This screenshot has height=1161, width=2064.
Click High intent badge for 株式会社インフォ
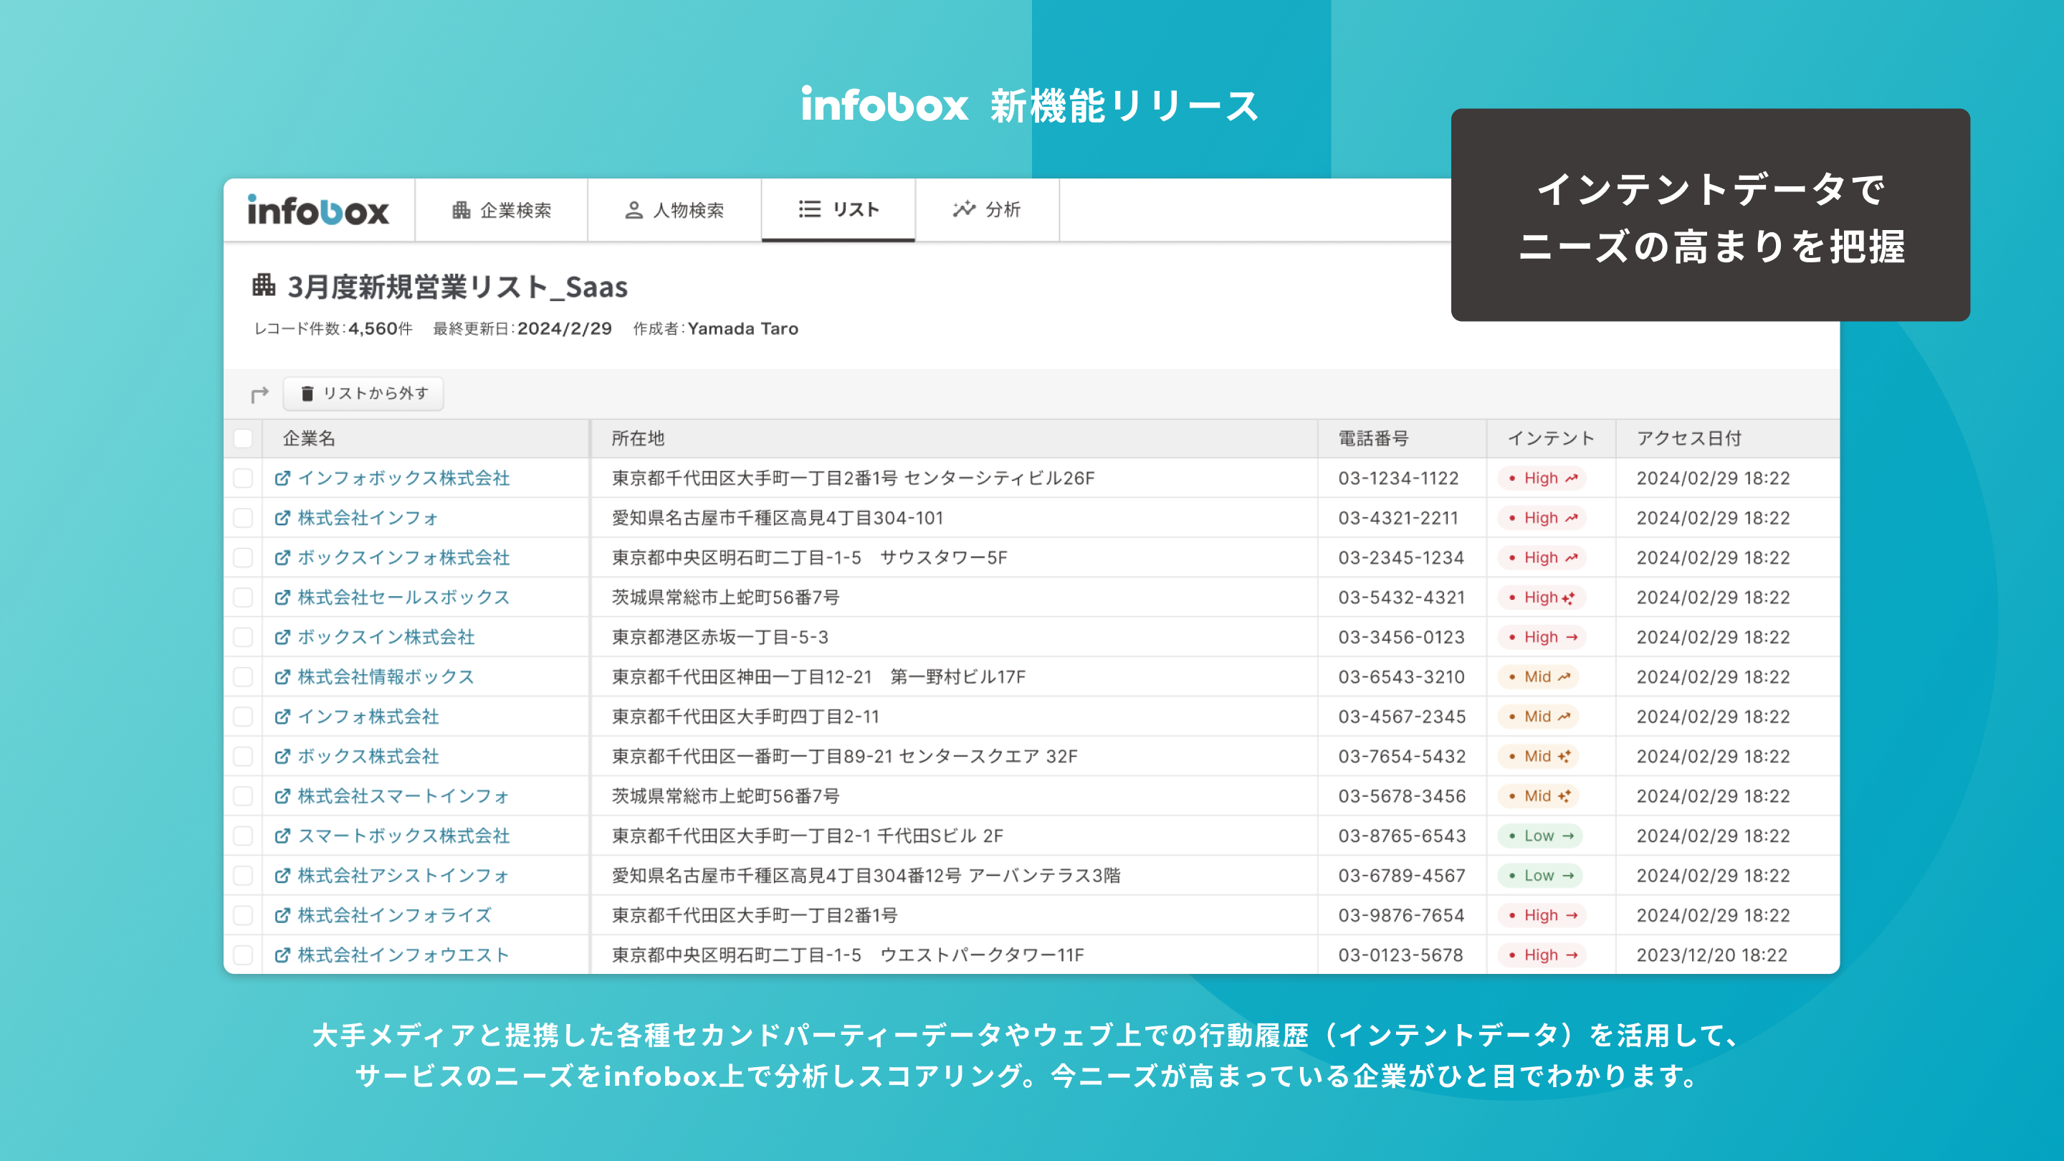pos(1542,518)
